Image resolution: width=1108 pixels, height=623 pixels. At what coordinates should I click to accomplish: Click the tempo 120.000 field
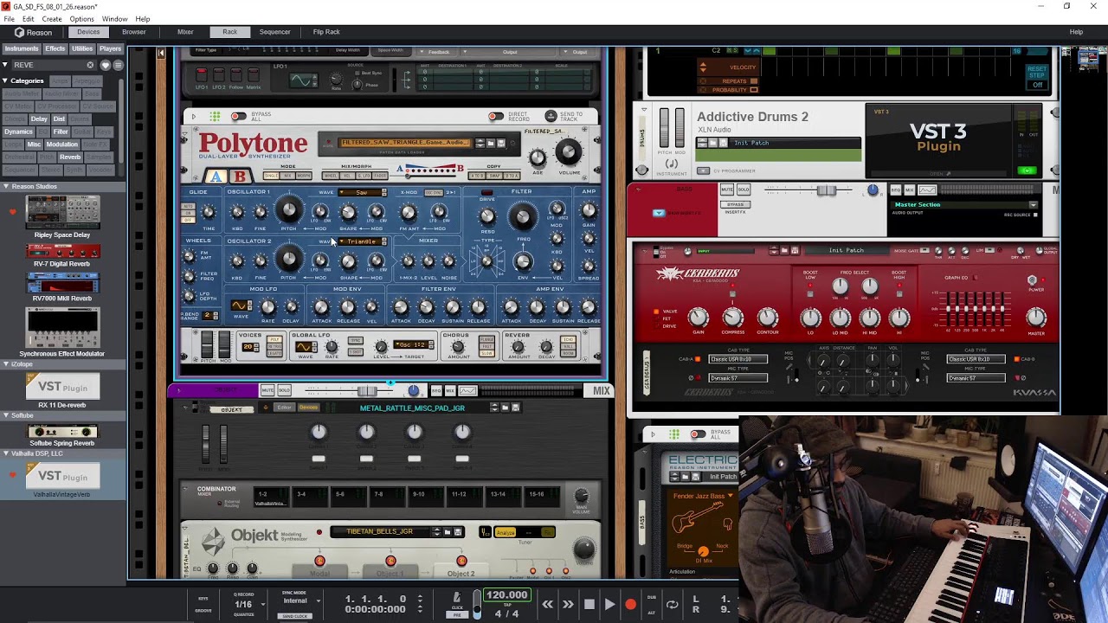point(506,595)
